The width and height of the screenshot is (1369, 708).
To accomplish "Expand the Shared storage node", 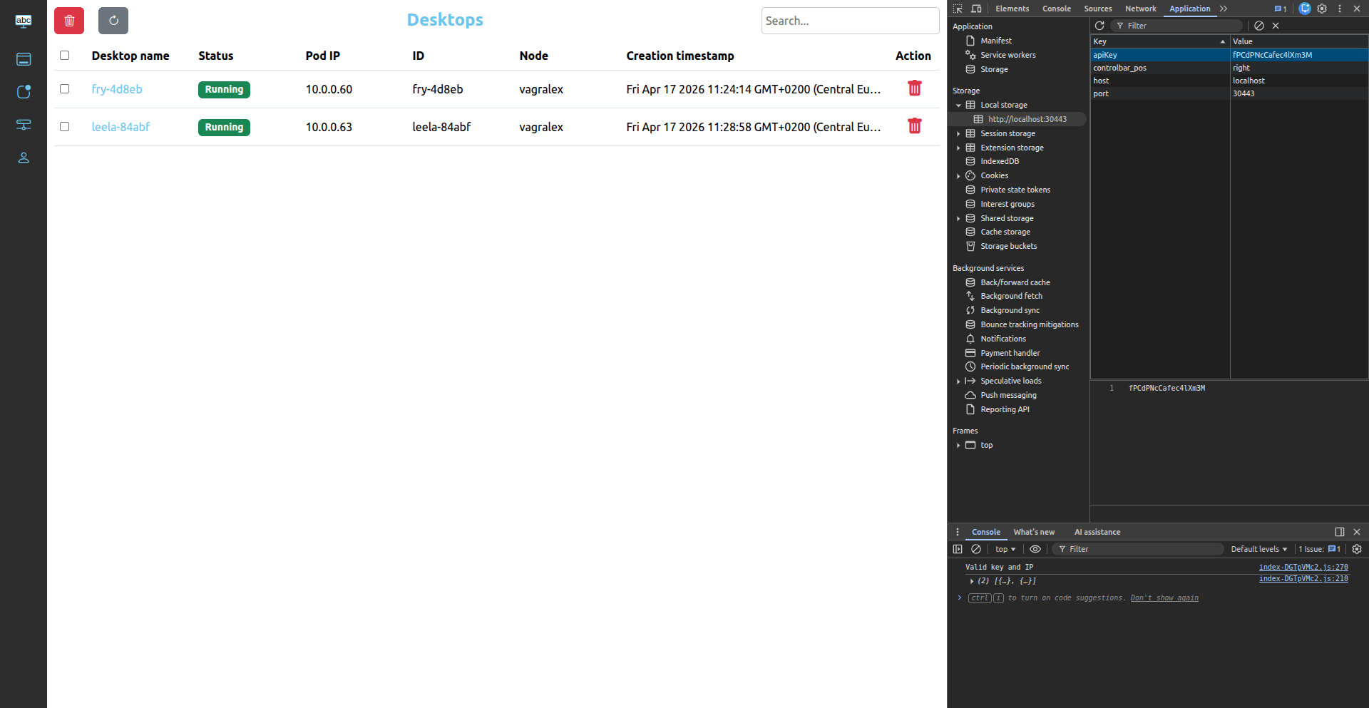I will coord(958,218).
